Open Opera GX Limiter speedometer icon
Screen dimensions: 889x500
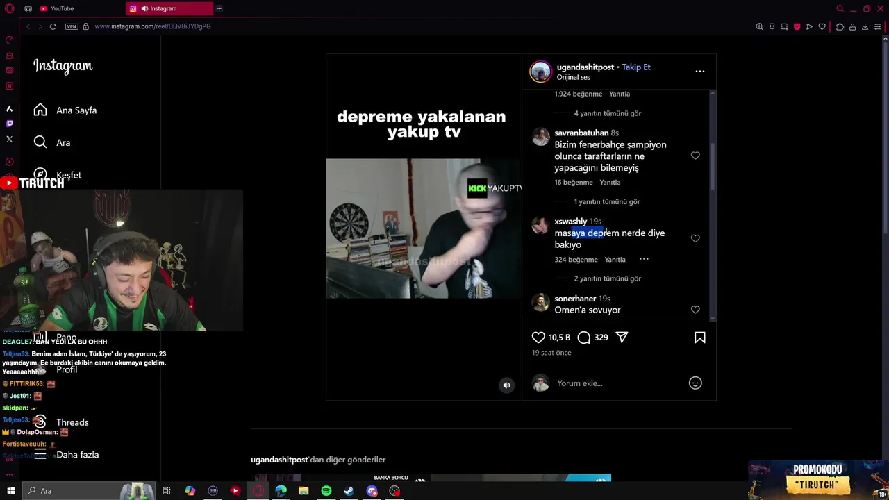(x=10, y=40)
